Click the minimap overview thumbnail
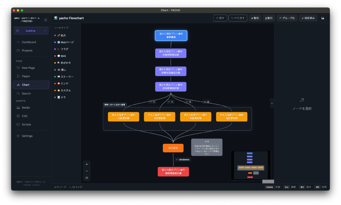 pos(251,165)
